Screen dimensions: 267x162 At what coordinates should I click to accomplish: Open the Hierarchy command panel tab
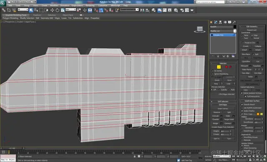point(221,22)
